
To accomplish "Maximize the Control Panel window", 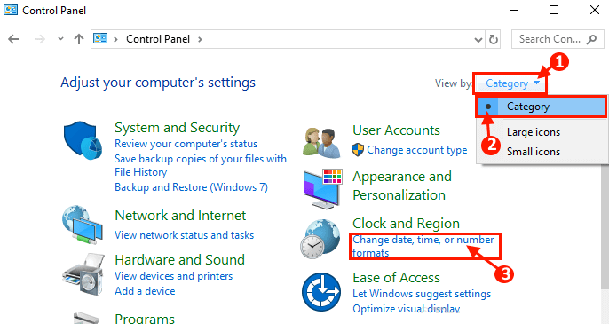I will pos(554,10).
